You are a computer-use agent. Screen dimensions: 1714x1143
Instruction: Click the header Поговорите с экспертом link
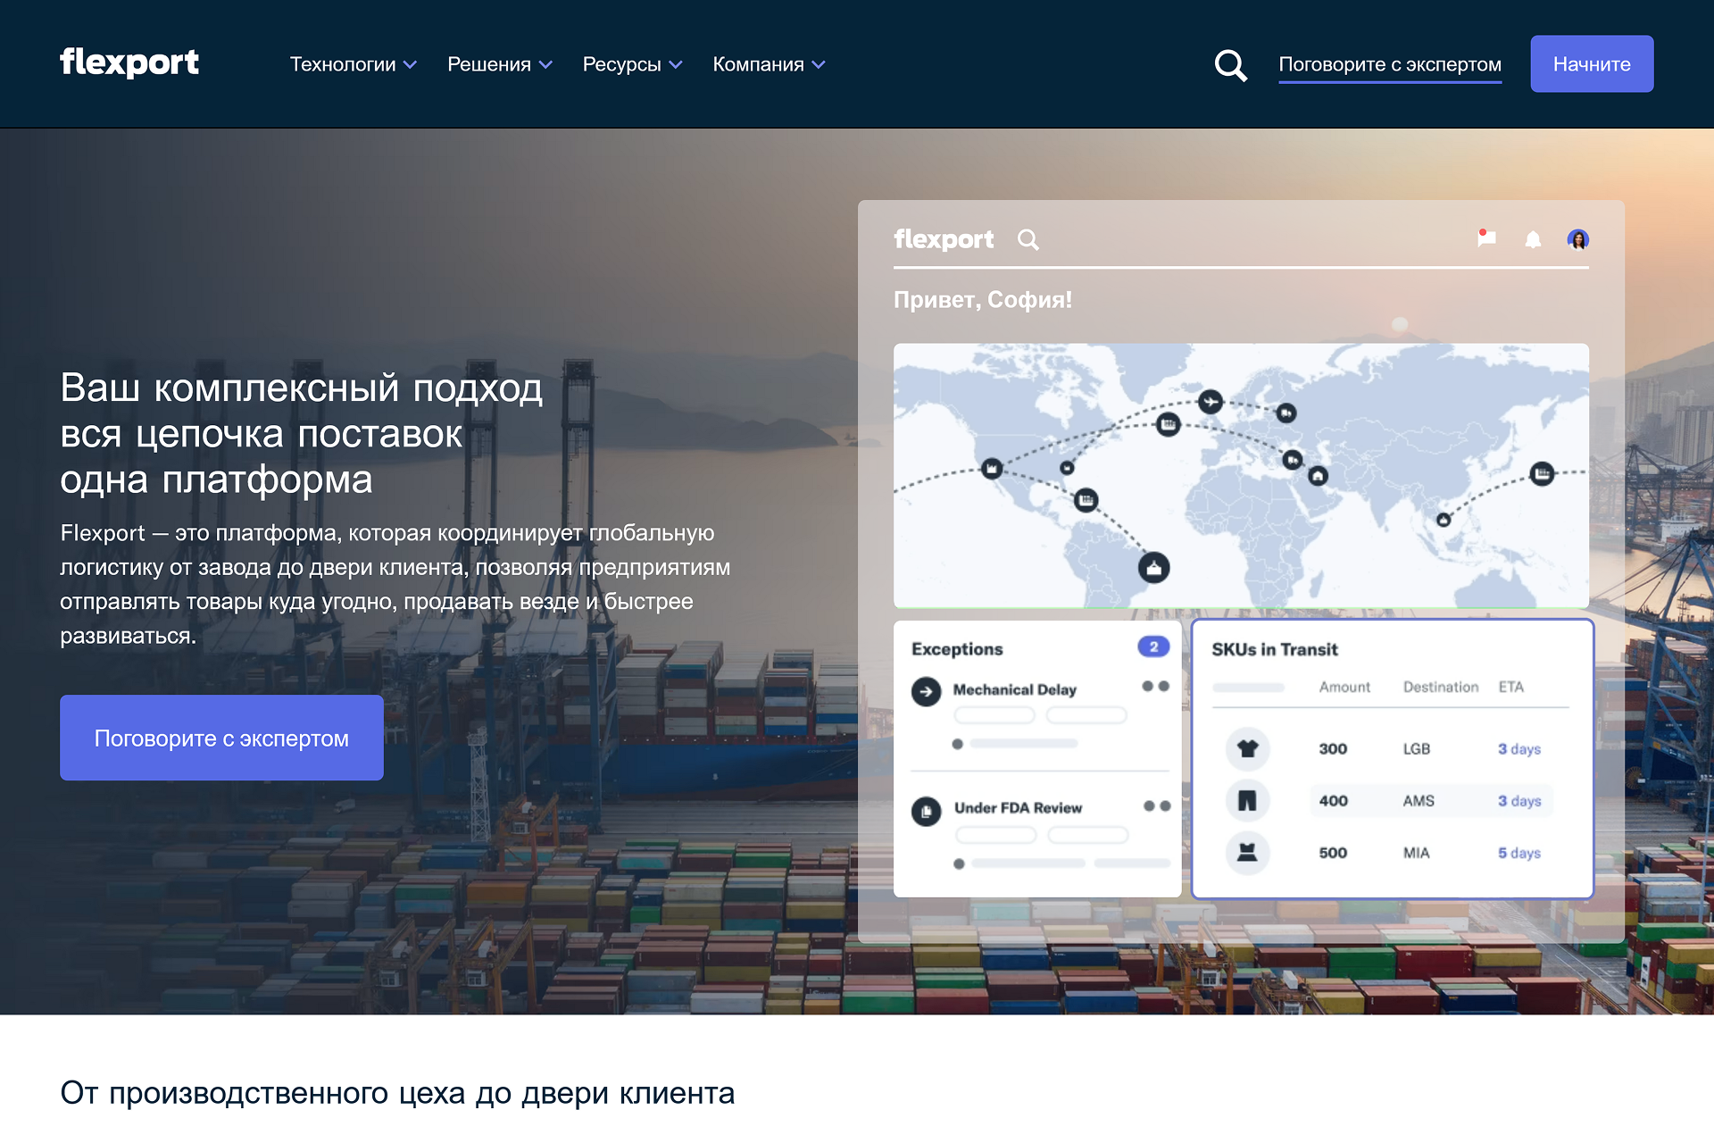(x=1390, y=64)
